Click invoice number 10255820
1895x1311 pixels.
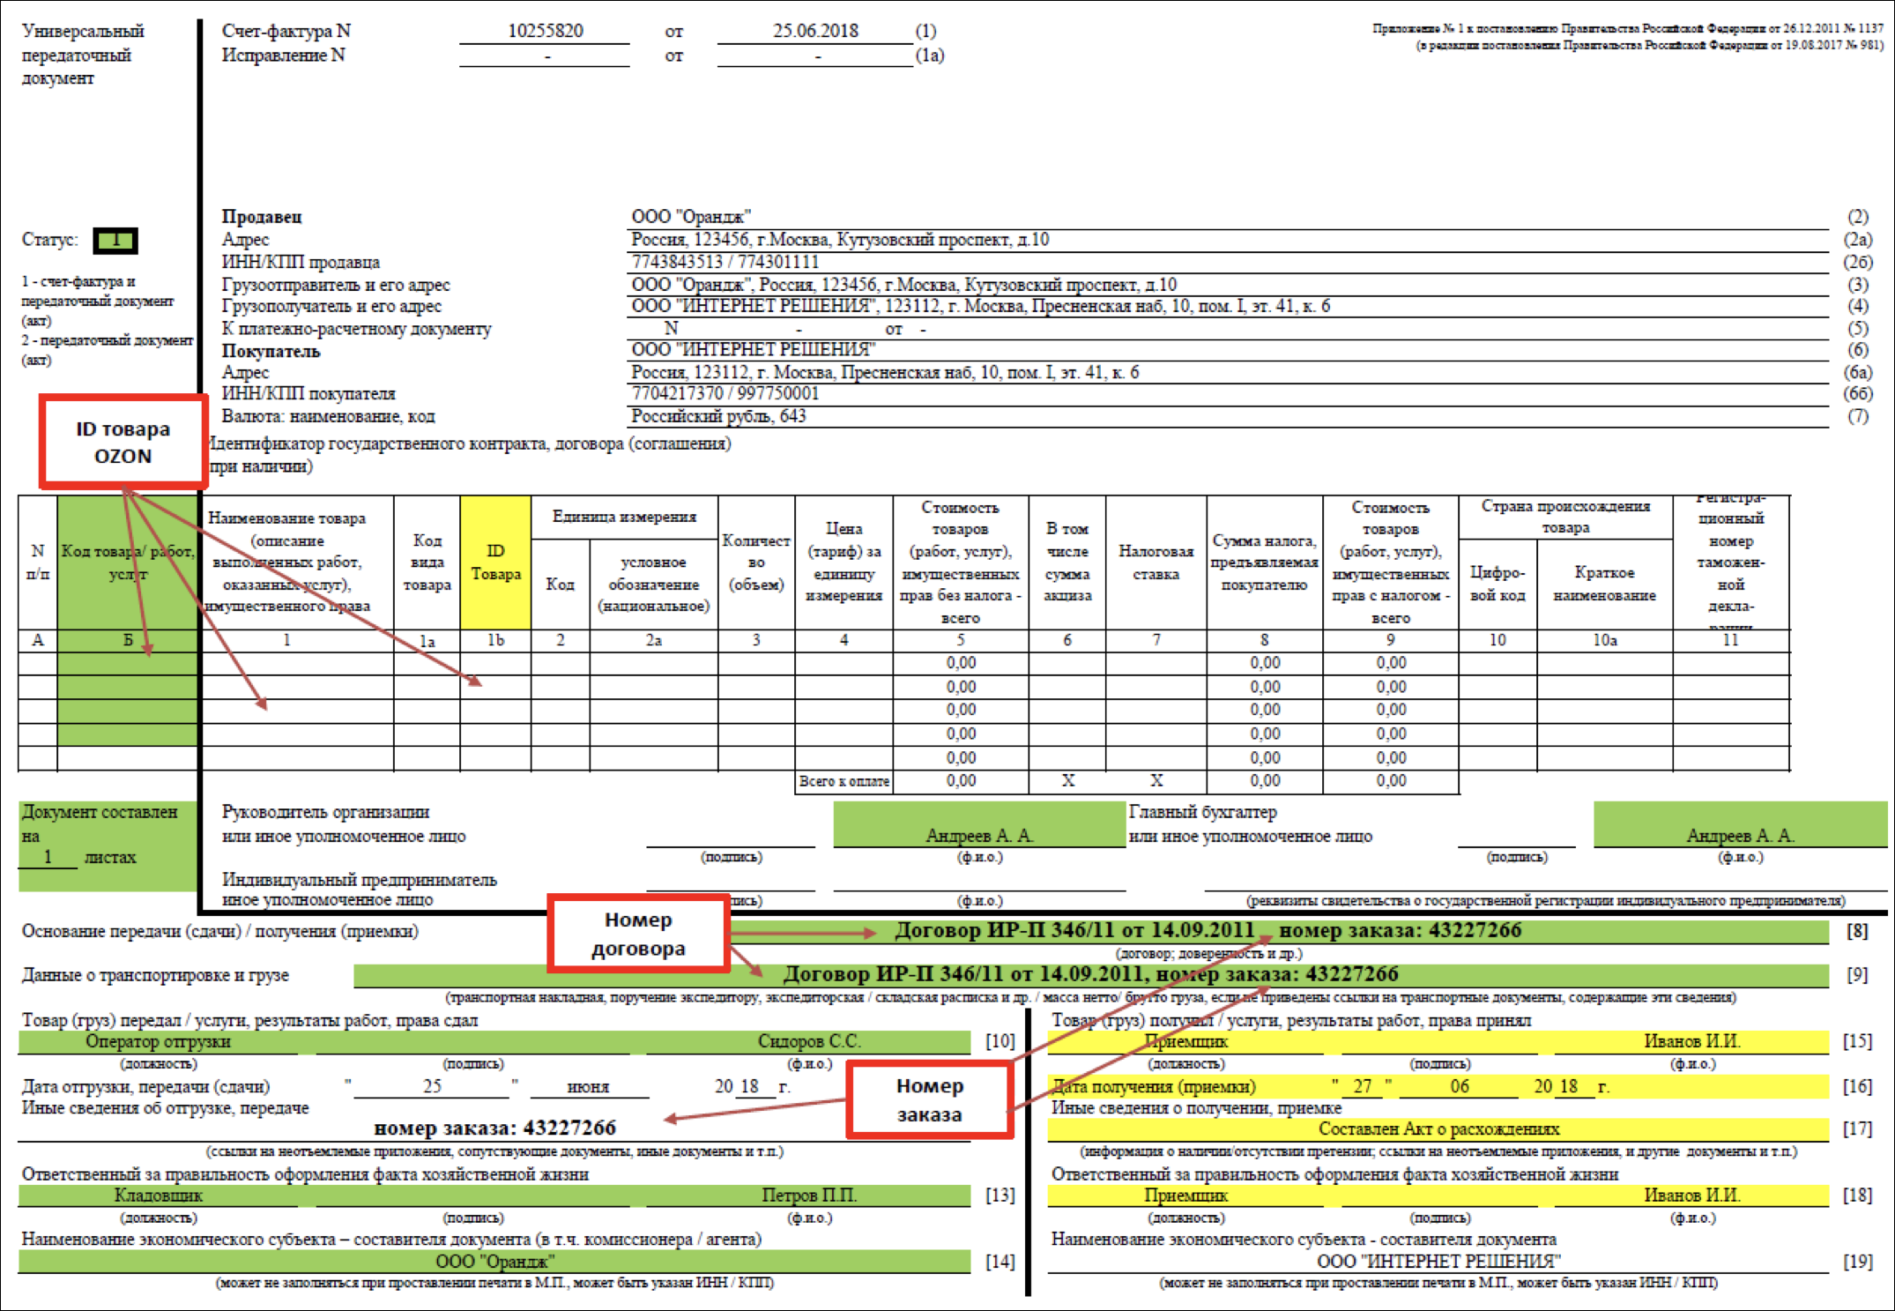tap(545, 31)
